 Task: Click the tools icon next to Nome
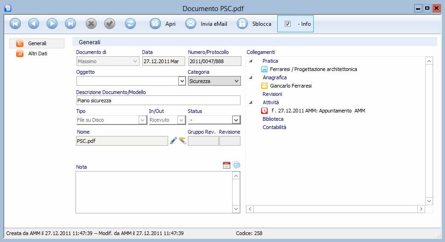coord(182,141)
